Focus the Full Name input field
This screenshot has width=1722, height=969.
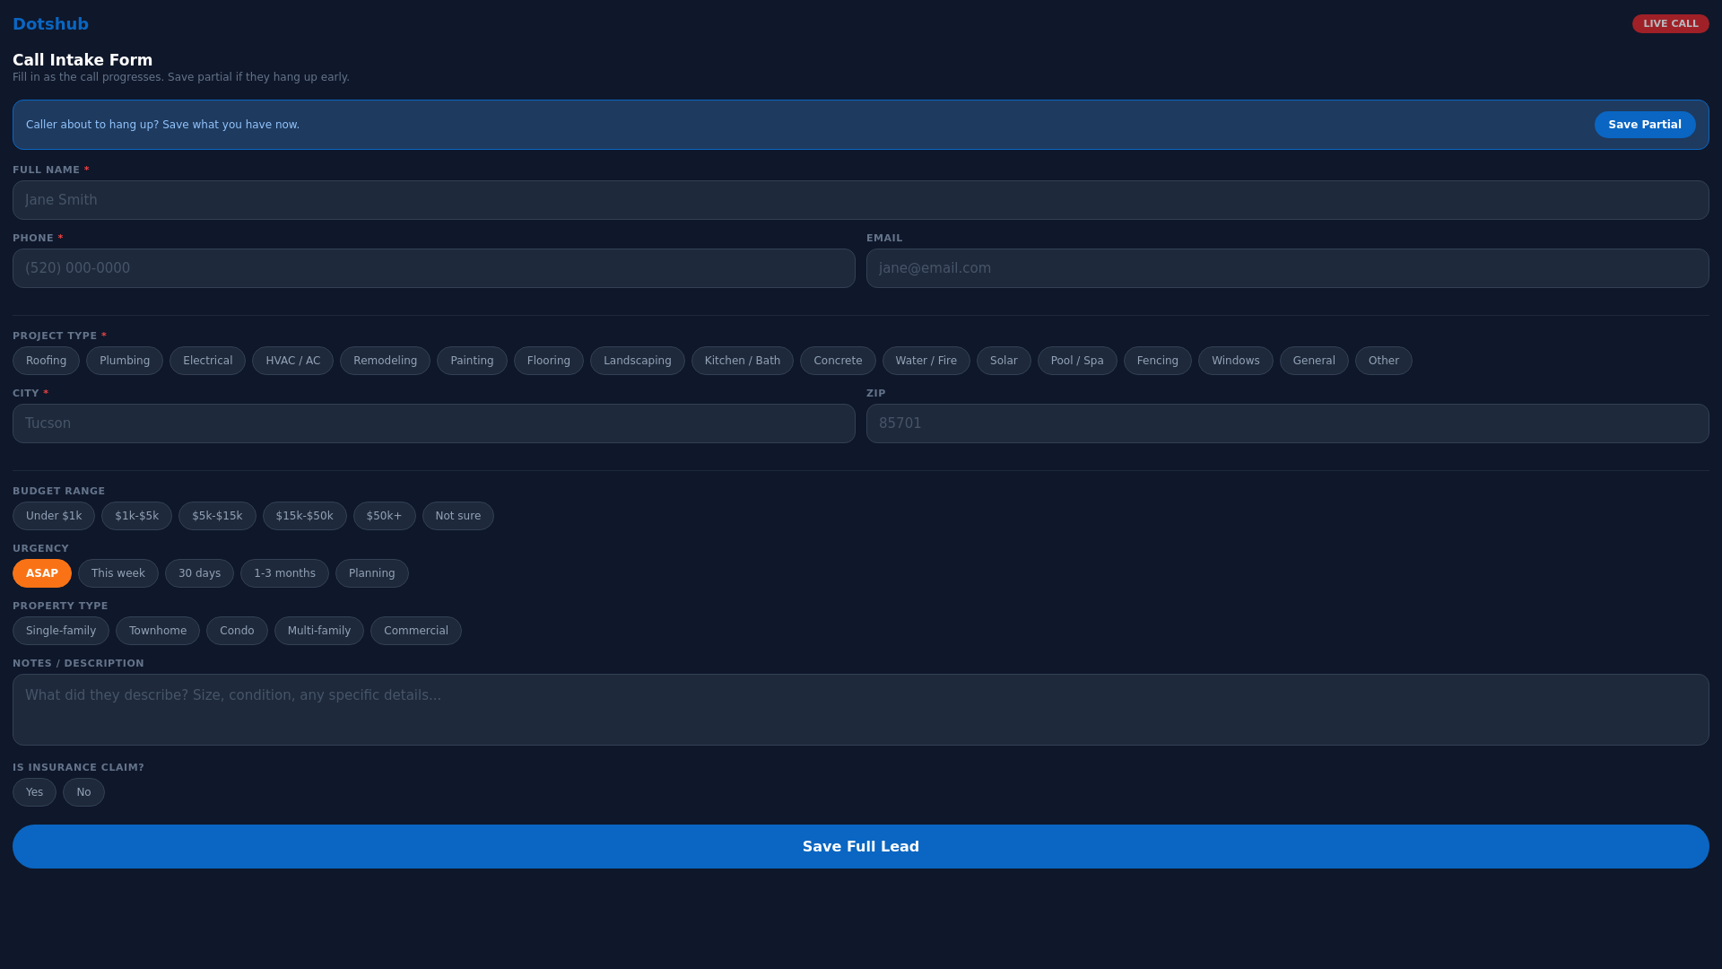[x=861, y=200]
